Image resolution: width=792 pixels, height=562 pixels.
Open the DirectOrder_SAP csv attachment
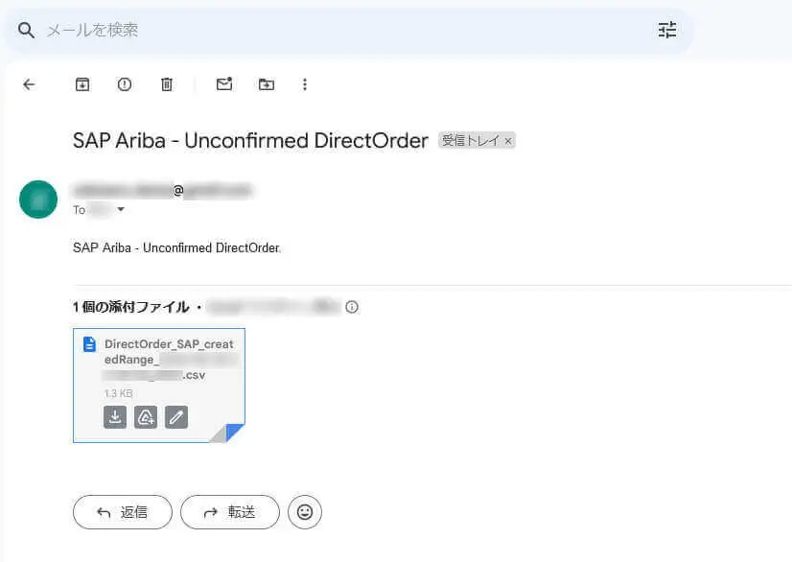coord(159,386)
